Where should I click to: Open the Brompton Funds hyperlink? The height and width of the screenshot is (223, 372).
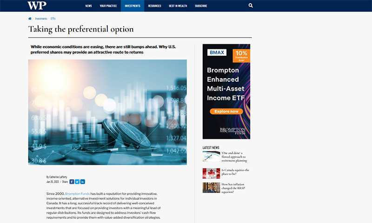point(77,194)
